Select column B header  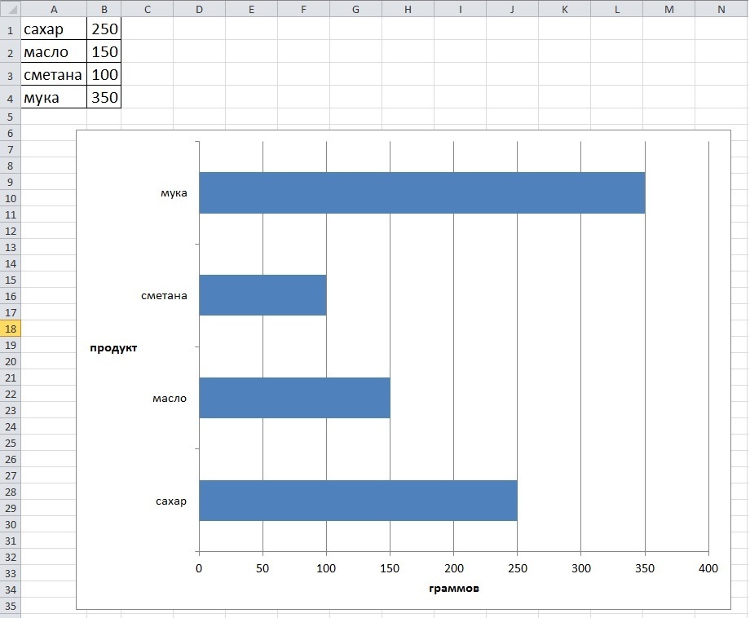tap(104, 9)
